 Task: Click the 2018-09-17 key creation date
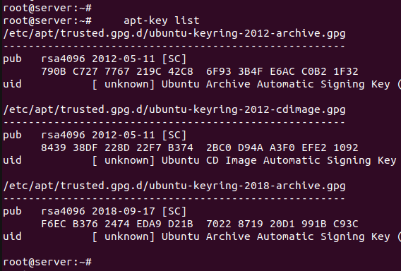tap(124, 211)
